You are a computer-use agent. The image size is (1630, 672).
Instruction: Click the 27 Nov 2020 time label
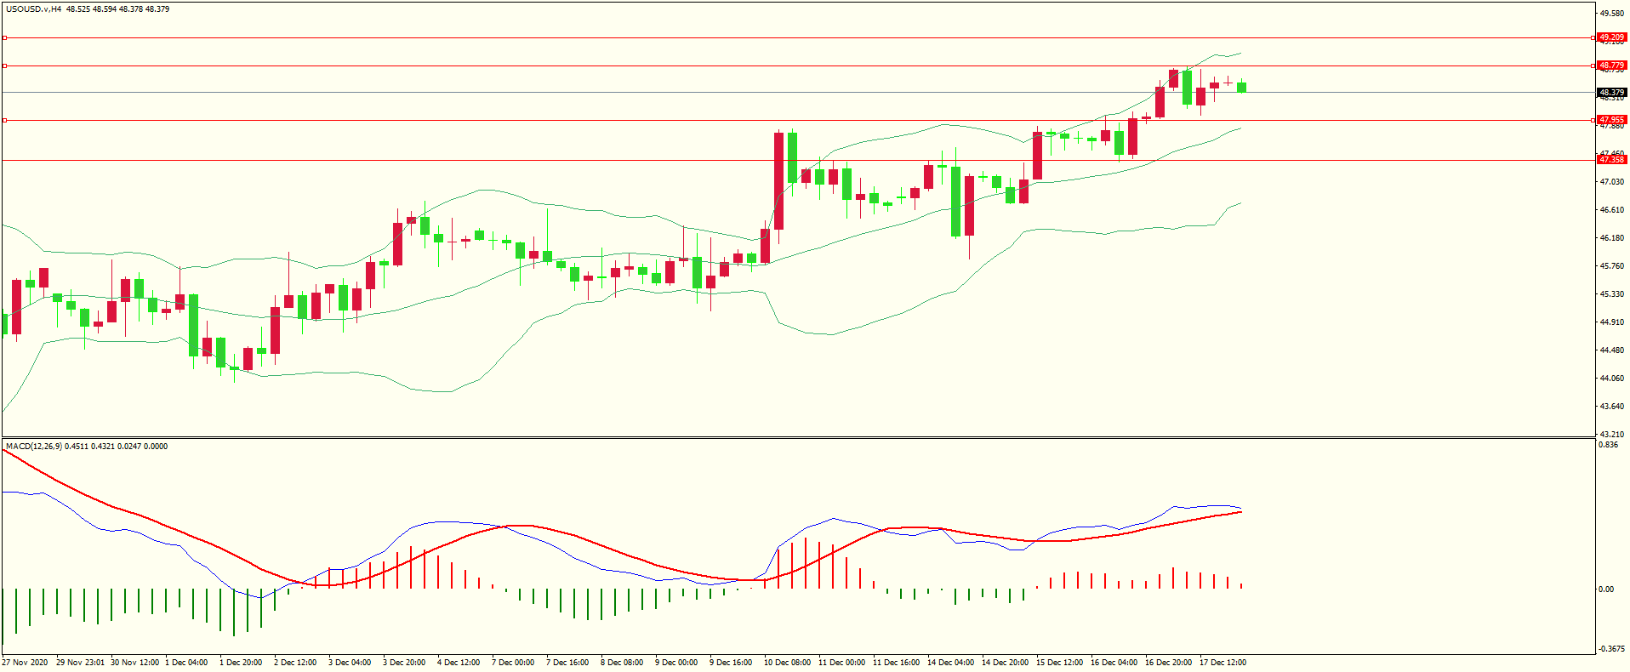[26, 663]
